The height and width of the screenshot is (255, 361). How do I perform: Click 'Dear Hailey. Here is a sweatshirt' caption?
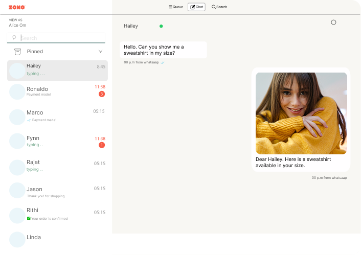pos(293,163)
